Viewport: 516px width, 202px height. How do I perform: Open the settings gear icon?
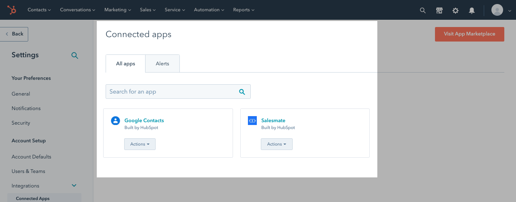click(456, 10)
